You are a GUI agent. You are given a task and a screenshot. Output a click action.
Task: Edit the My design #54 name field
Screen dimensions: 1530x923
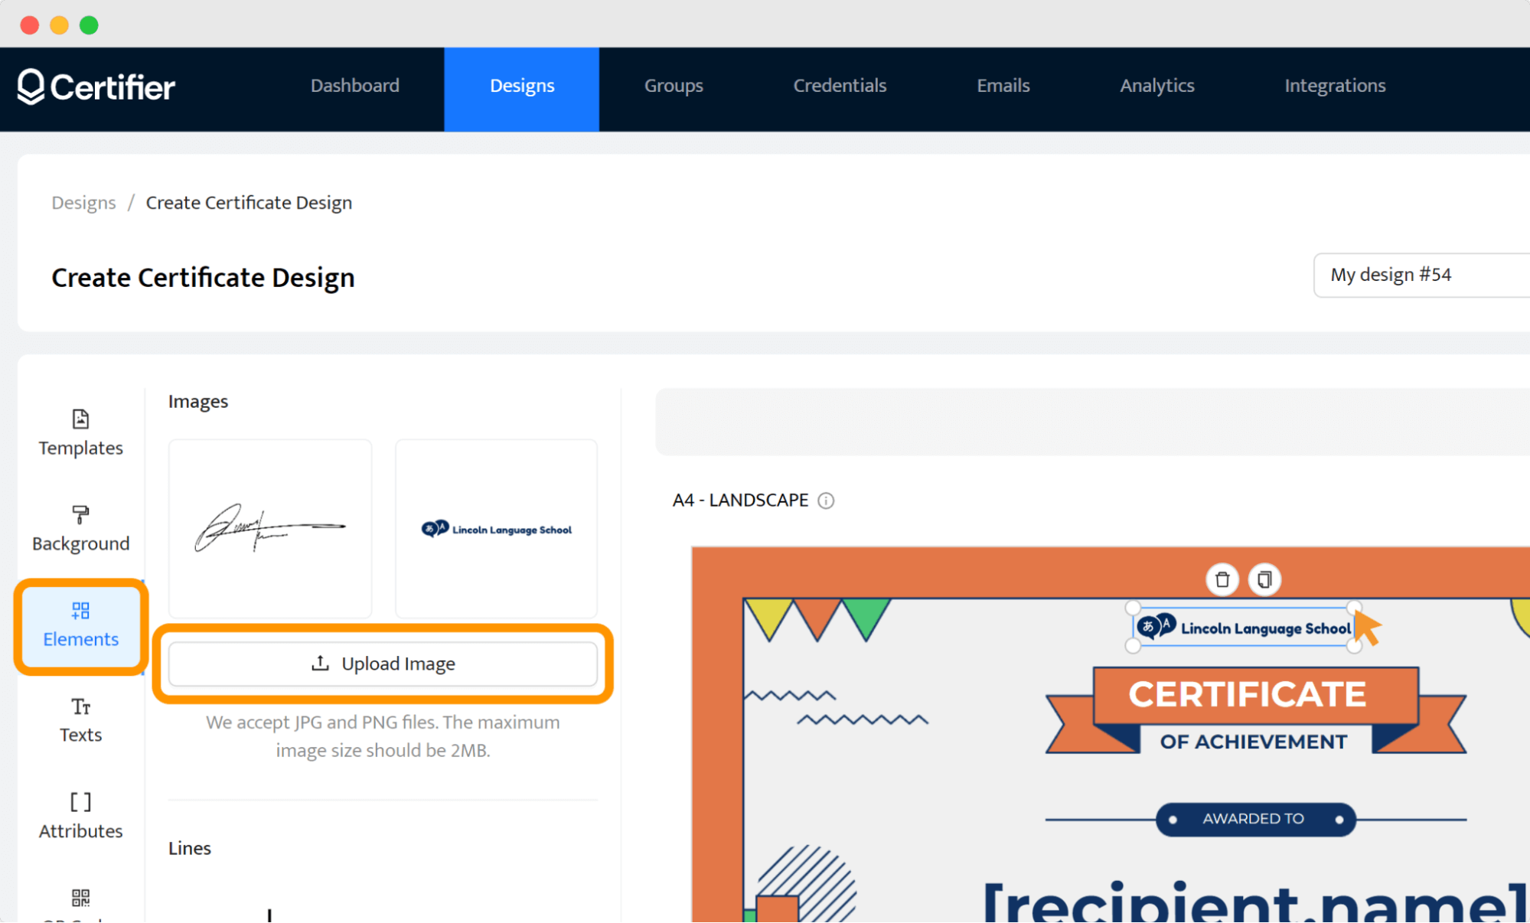tap(1421, 275)
